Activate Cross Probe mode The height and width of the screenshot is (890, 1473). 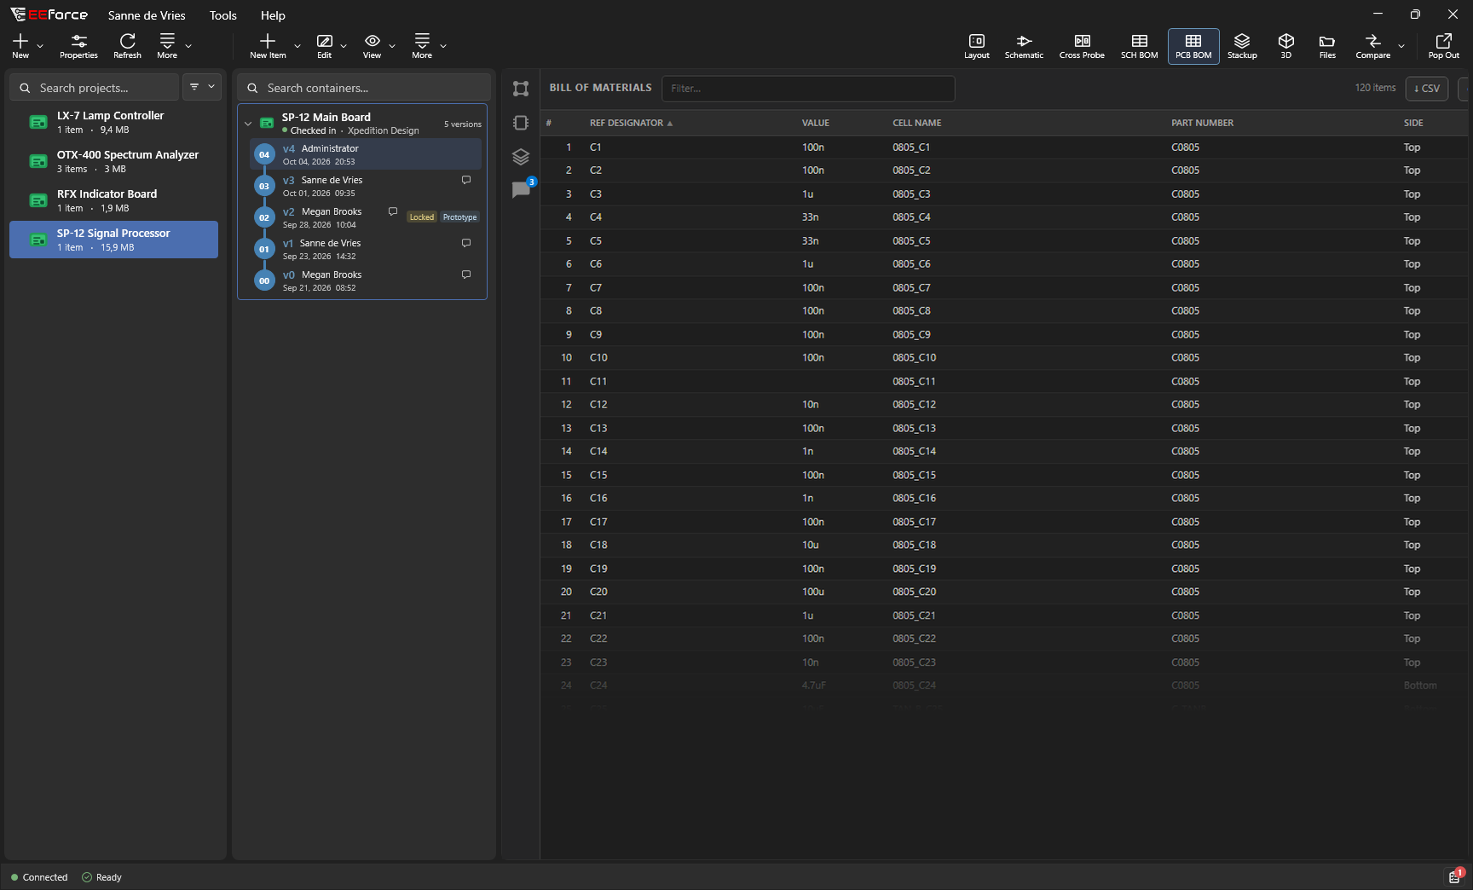pyautogui.click(x=1082, y=46)
